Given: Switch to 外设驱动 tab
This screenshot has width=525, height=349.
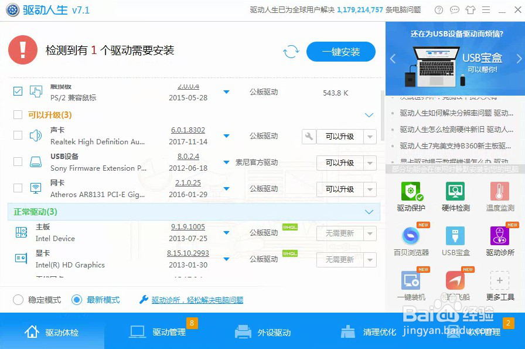Looking at the screenshot, I should (263, 331).
